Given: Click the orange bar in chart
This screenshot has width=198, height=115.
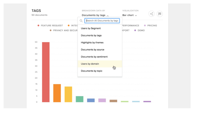Looking at the screenshot, I should coord(57,93).
